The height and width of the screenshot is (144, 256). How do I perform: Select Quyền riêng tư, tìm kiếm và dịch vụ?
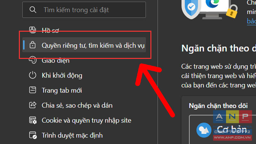84,45
